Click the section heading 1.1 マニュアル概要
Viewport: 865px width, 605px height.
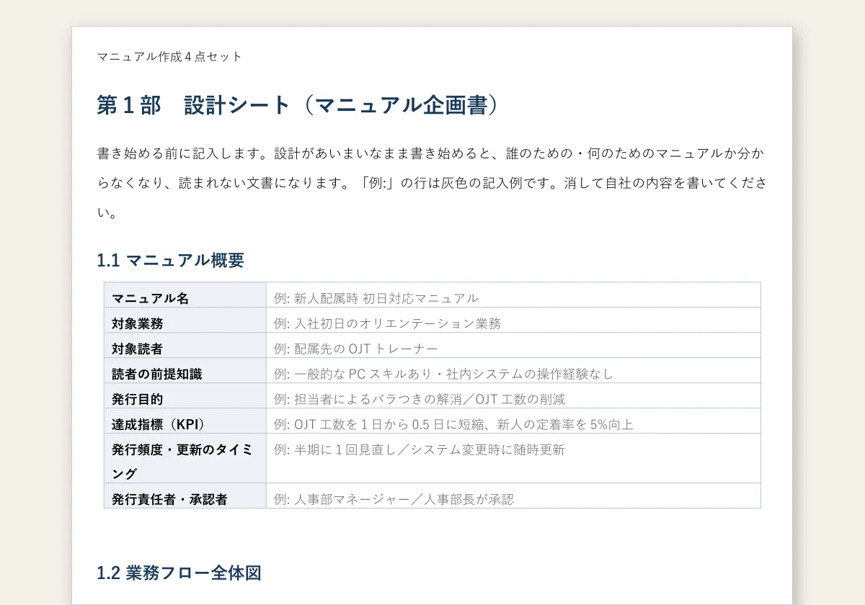tap(170, 260)
